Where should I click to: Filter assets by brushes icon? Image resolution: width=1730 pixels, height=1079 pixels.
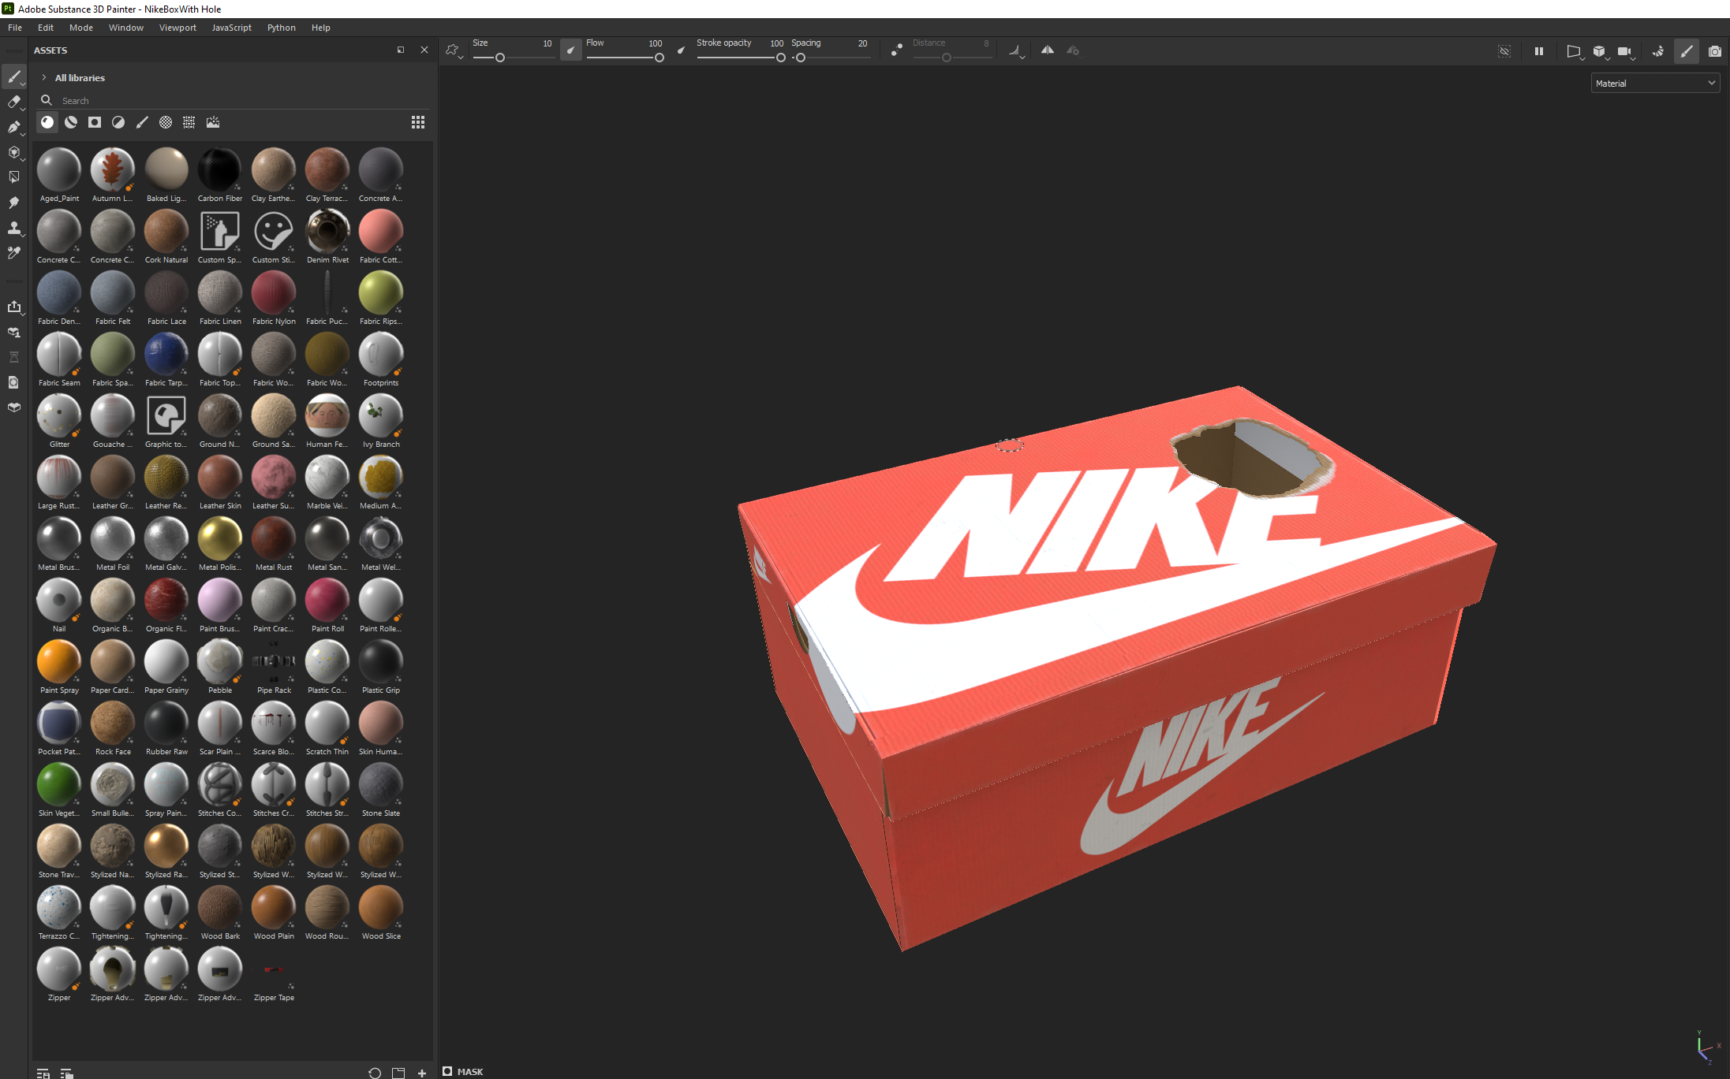[x=142, y=122]
